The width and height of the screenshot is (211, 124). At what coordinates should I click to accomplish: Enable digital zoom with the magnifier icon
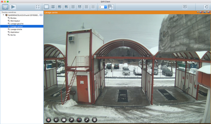click(71, 120)
